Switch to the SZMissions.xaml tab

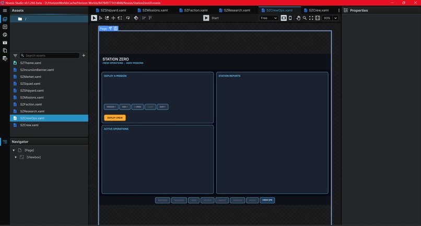click(x=153, y=10)
